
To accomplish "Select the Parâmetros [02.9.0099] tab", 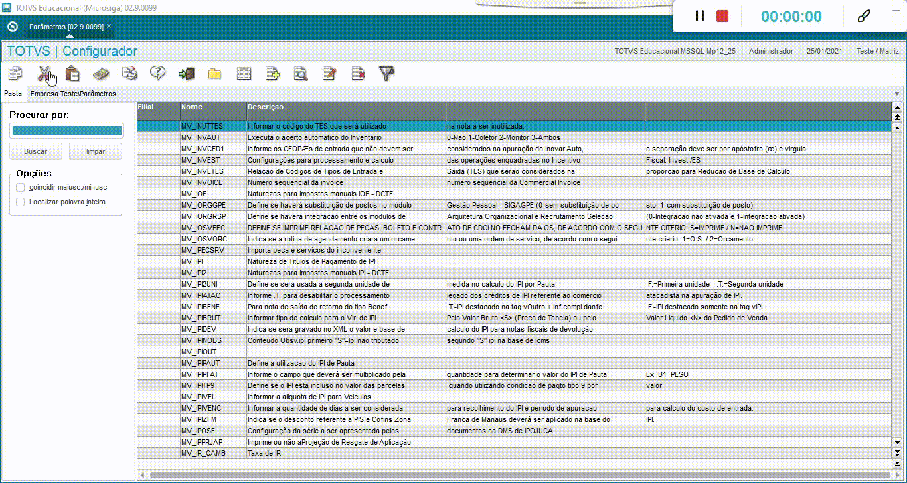I will click(66, 27).
